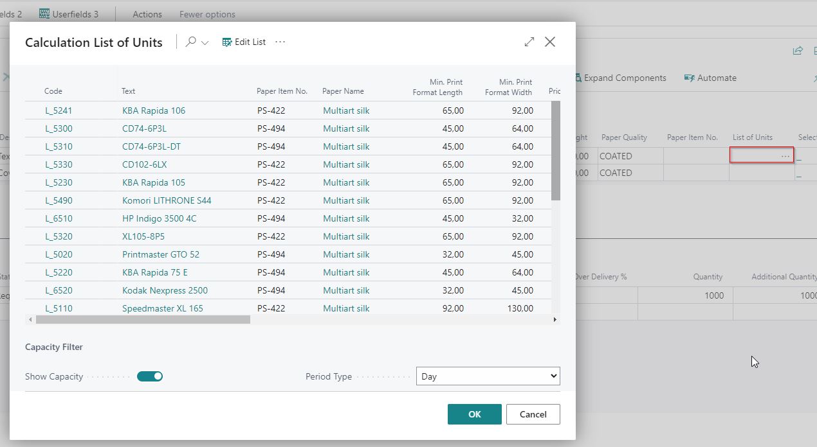Open the search icon in dialog header
817x447 pixels.
(x=191, y=42)
